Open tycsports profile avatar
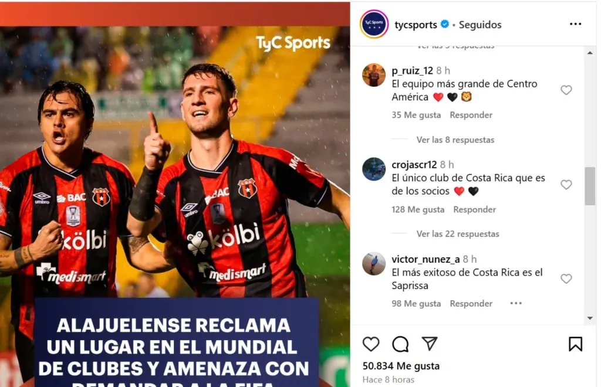 click(x=374, y=24)
